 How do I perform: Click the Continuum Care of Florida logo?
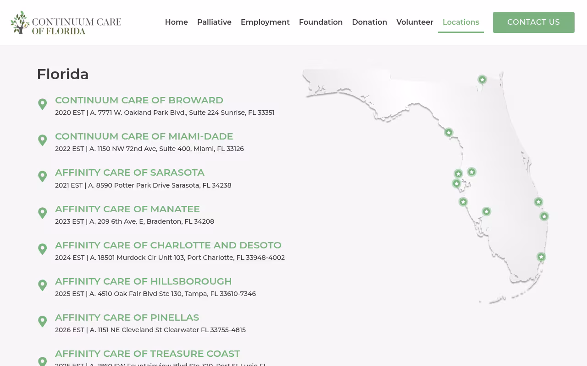coord(66,22)
